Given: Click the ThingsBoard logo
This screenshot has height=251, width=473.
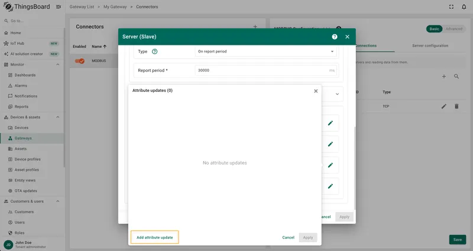Looking at the screenshot, I should click(x=27, y=6).
